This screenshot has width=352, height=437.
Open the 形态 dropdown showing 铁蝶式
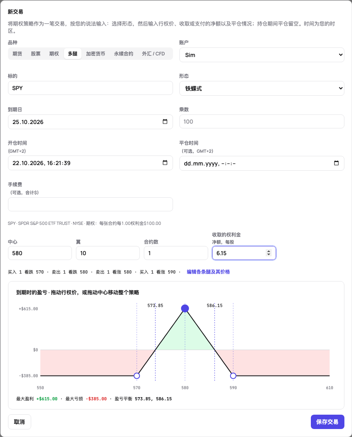[x=262, y=89]
